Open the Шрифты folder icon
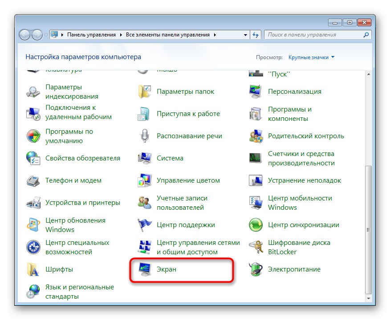The image size is (390, 320). coord(33,269)
